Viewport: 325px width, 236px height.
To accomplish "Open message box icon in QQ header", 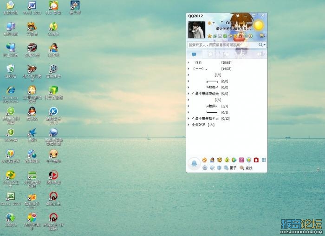I will pos(262,36).
